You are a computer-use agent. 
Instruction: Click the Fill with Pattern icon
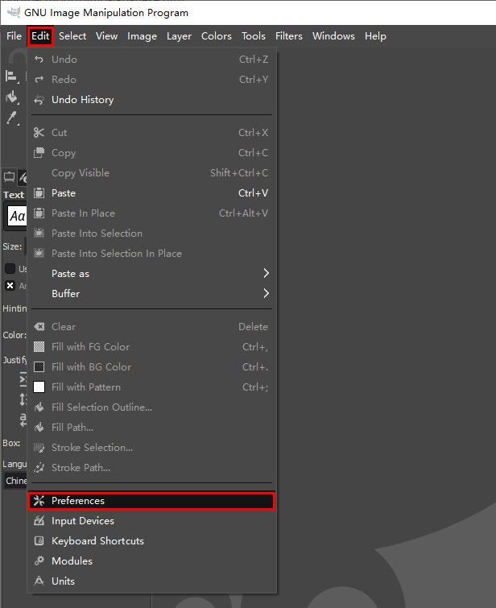click(x=39, y=387)
